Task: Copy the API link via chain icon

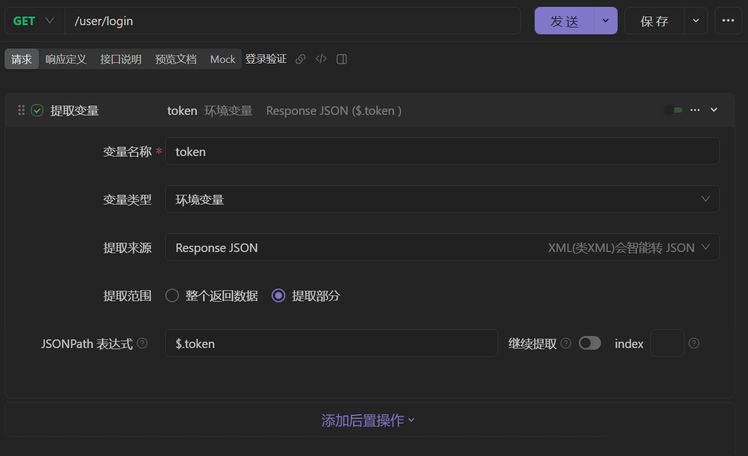Action: click(300, 59)
